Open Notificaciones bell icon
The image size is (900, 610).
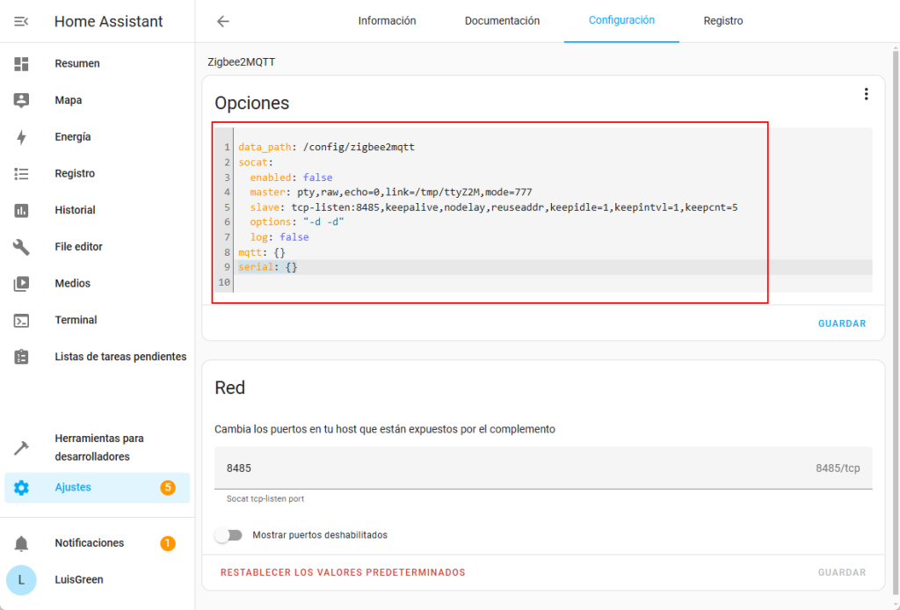tap(21, 543)
